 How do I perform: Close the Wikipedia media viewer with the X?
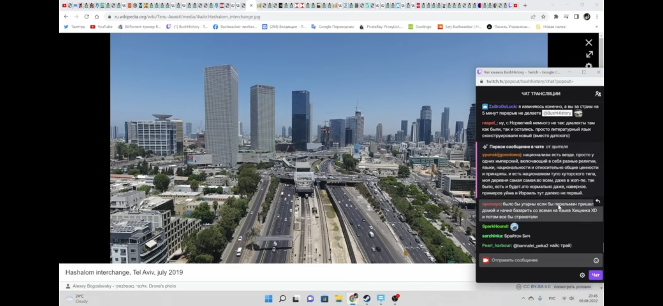click(x=589, y=42)
